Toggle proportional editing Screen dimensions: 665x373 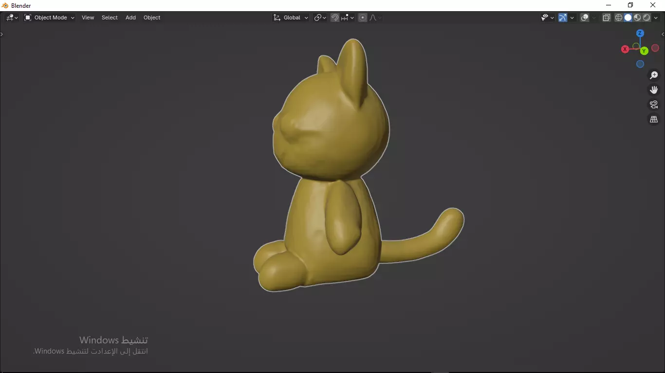(x=363, y=17)
